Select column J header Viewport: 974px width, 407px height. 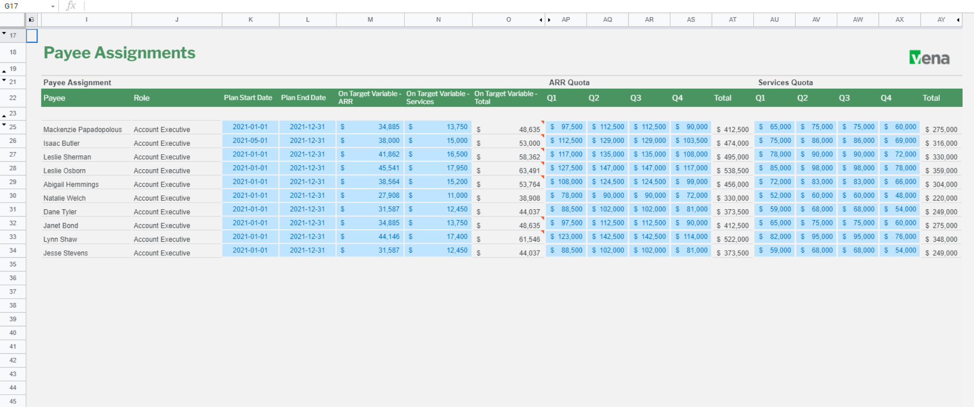tap(177, 20)
